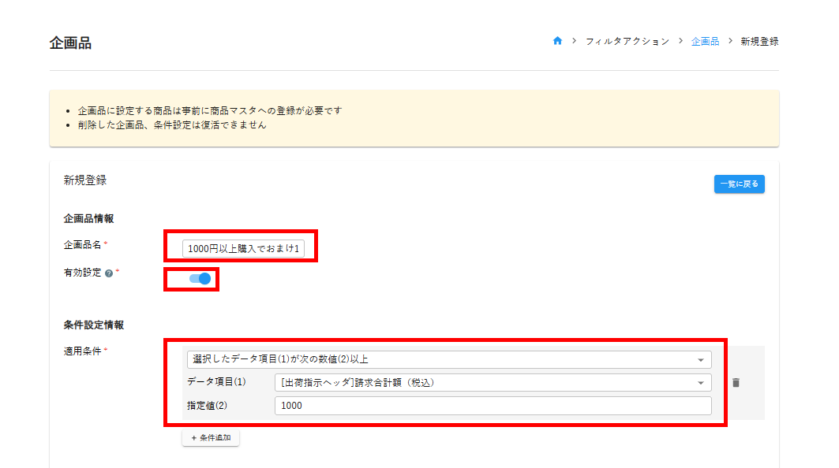Viewport: 839px width, 468px height.
Task: Delete the condition with trash icon
Action: [736, 383]
